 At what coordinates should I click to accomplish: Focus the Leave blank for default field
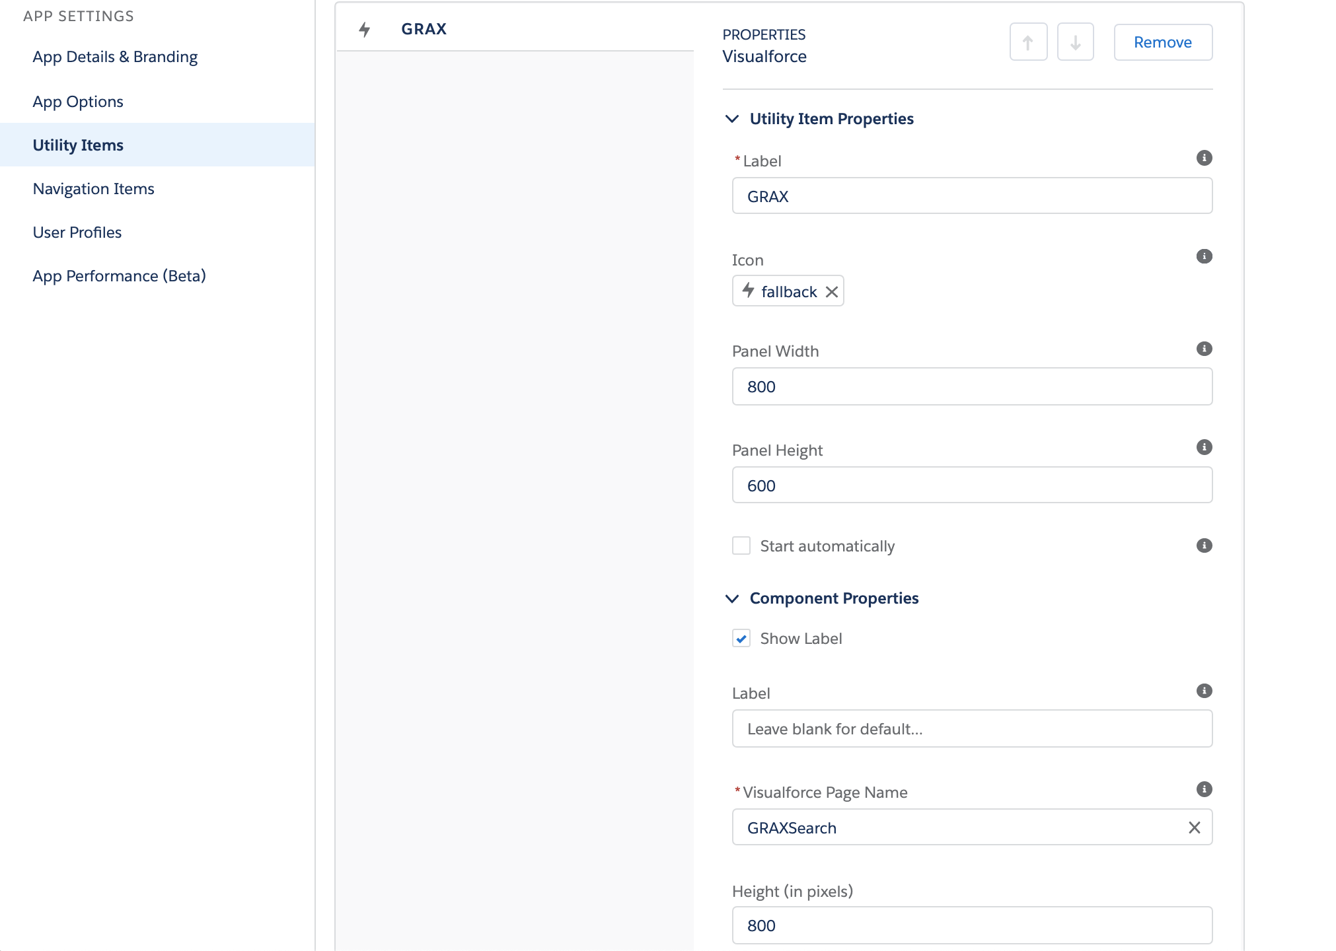972,728
